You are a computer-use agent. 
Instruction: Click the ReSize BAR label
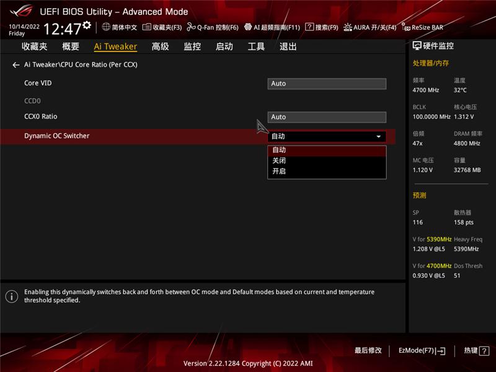(x=427, y=27)
